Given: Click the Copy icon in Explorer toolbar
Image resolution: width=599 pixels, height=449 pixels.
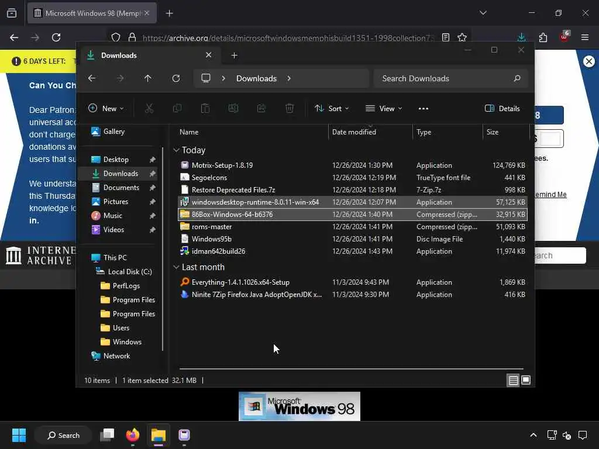Looking at the screenshot, I should [x=177, y=108].
